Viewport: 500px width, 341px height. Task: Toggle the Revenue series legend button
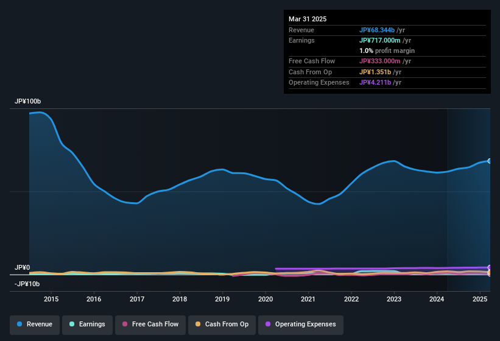[x=35, y=325]
